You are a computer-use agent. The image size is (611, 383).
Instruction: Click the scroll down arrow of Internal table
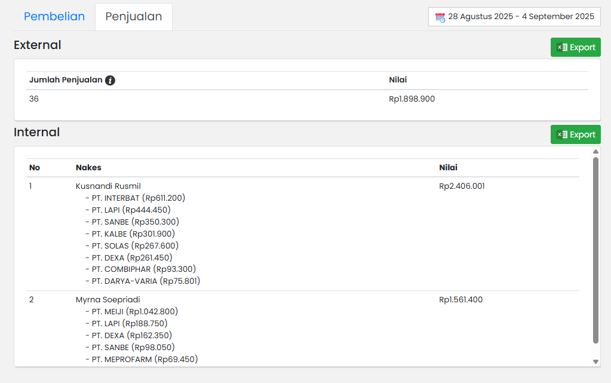tap(595, 361)
